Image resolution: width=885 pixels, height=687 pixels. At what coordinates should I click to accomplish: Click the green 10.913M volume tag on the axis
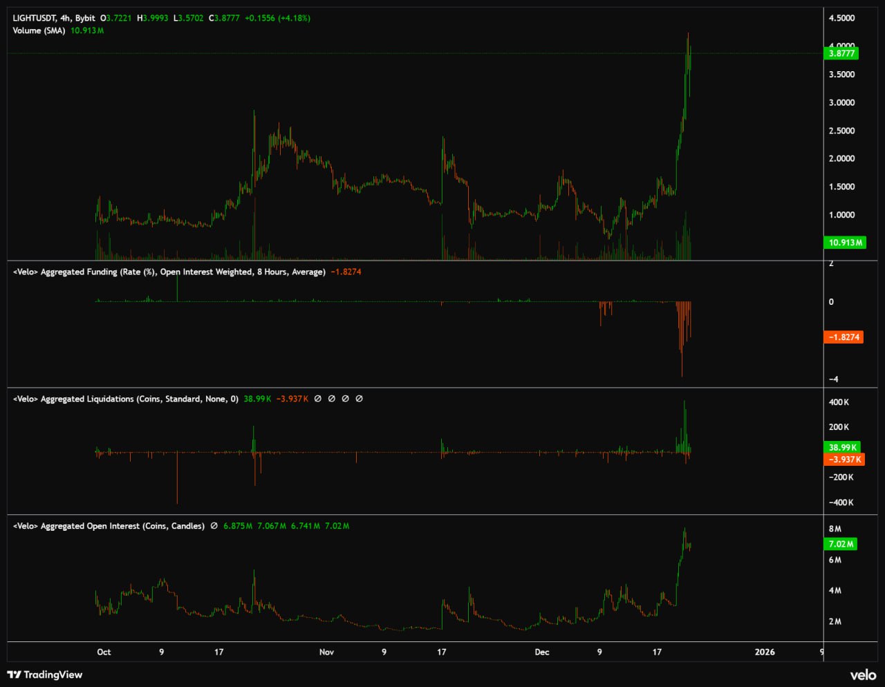pyautogui.click(x=846, y=243)
